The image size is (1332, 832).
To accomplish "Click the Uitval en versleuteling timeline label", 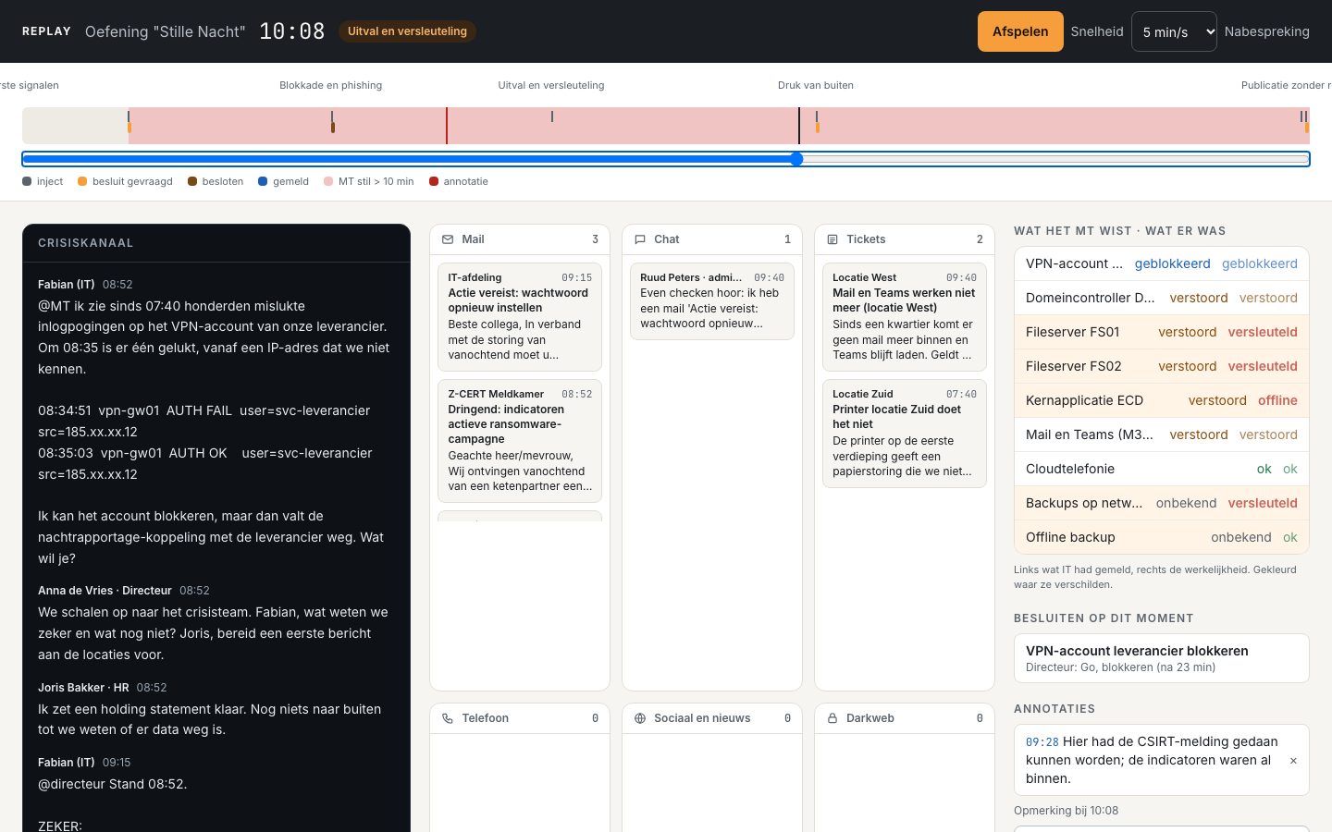I will click(551, 85).
